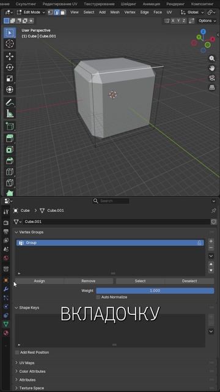Check the Add Rest Position checkbox
The image size is (220, 392).
pyautogui.click(x=17, y=353)
